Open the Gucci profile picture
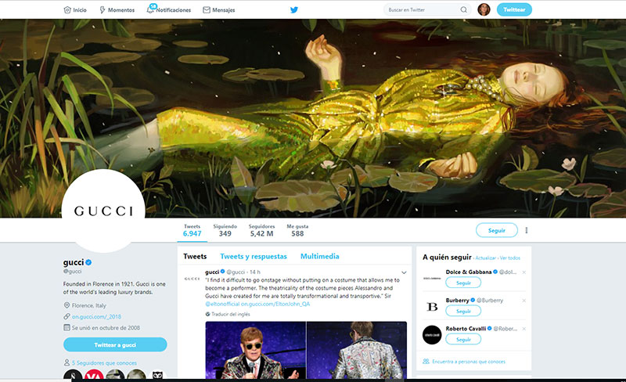This screenshot has height=382, width=626. 103,211
